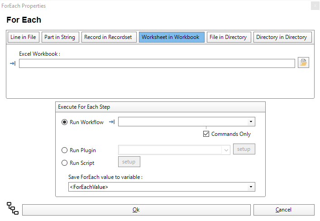Open the Run Plugin combo box

pyautogui.click(x=226, y=150)
